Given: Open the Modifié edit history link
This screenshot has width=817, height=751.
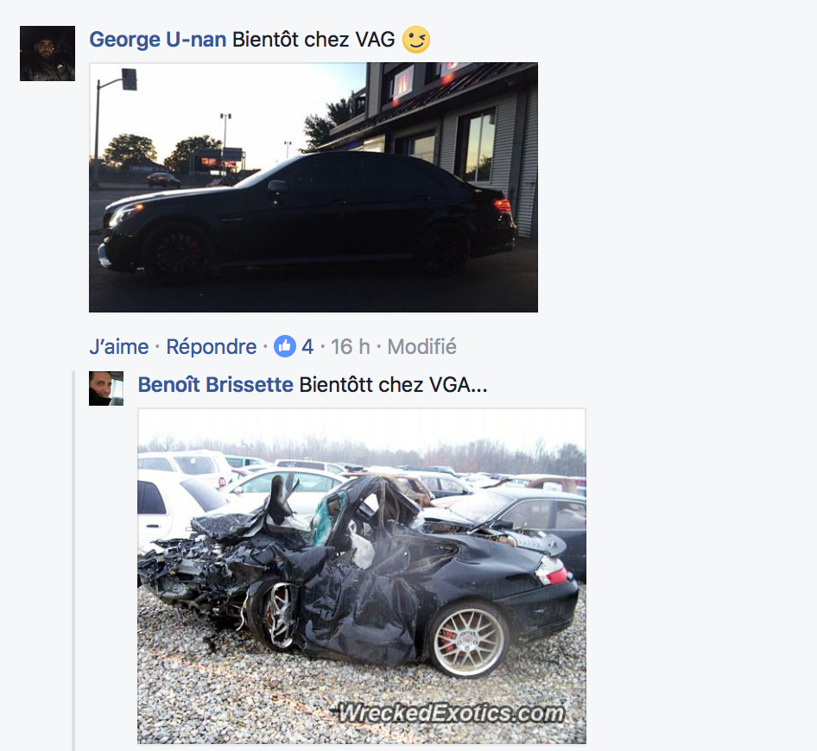Looking at the screenshot, I should point(421,347).
